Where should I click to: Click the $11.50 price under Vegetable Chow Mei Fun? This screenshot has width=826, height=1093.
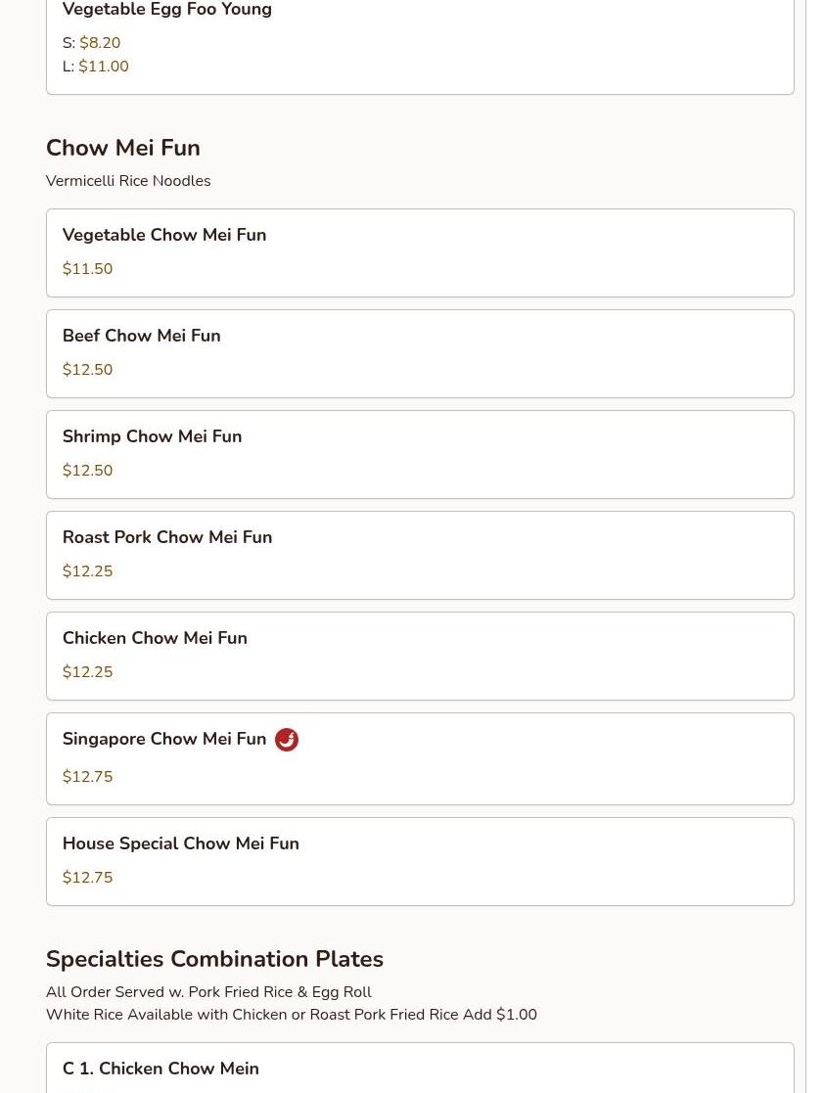[87, 269]
